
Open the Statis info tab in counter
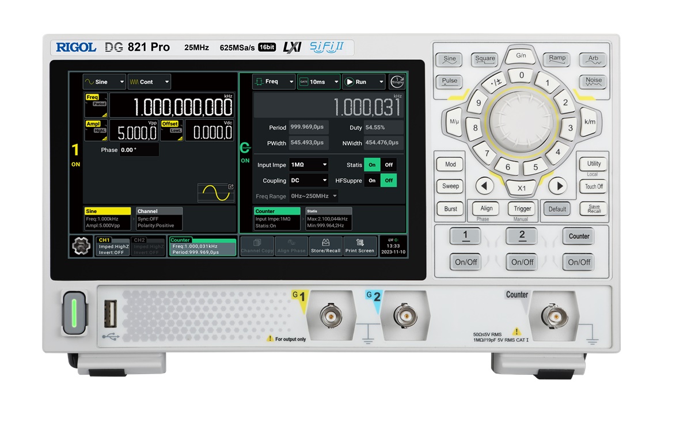(329, 219)
